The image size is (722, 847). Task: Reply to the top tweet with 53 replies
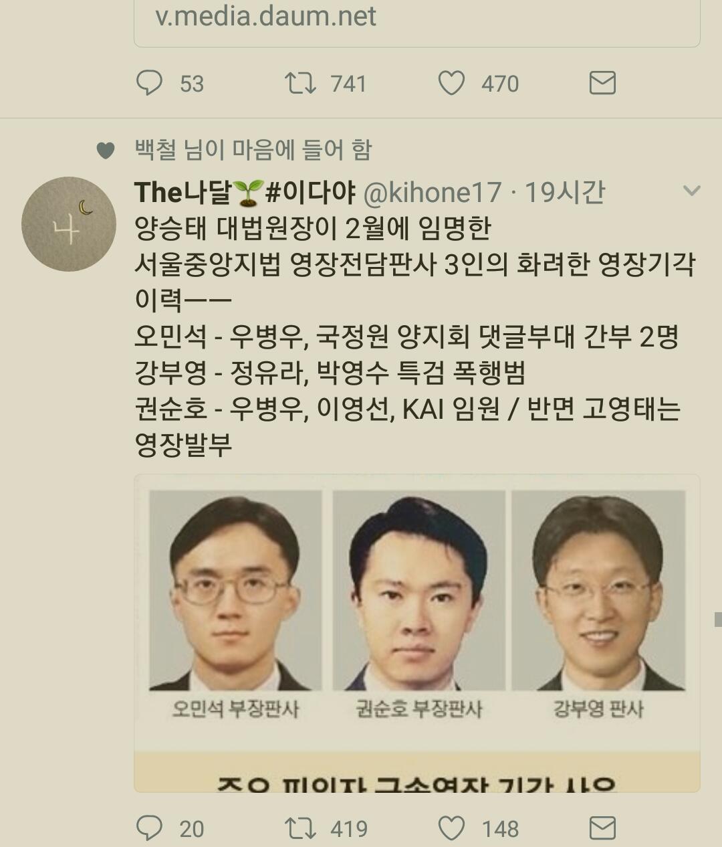point(149,84)
